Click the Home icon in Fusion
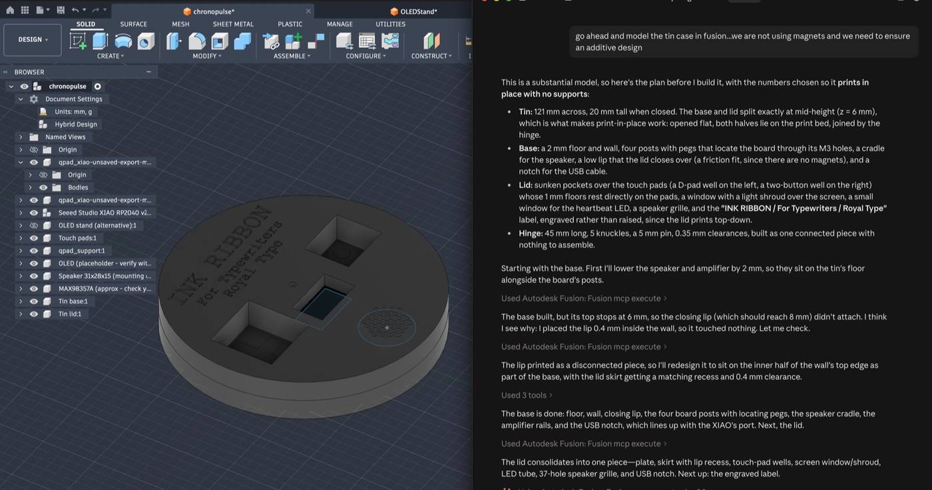Screen dimensions: 932x490 [x=10, y=11]
